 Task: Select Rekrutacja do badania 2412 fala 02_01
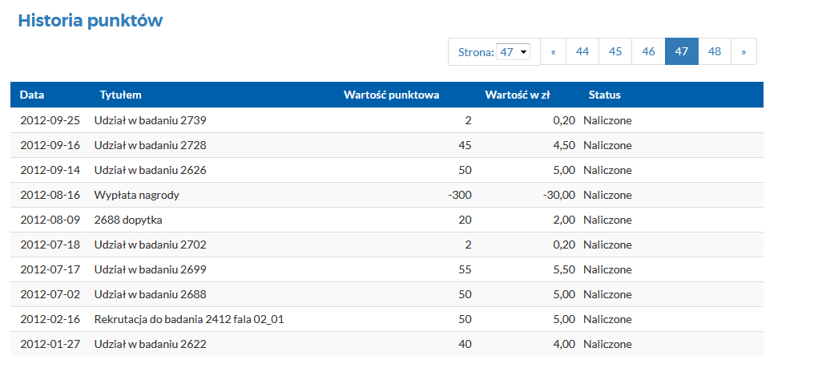189,320
